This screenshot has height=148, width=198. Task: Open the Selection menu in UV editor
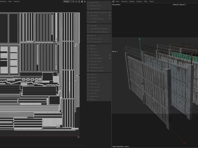click(3, 1)
